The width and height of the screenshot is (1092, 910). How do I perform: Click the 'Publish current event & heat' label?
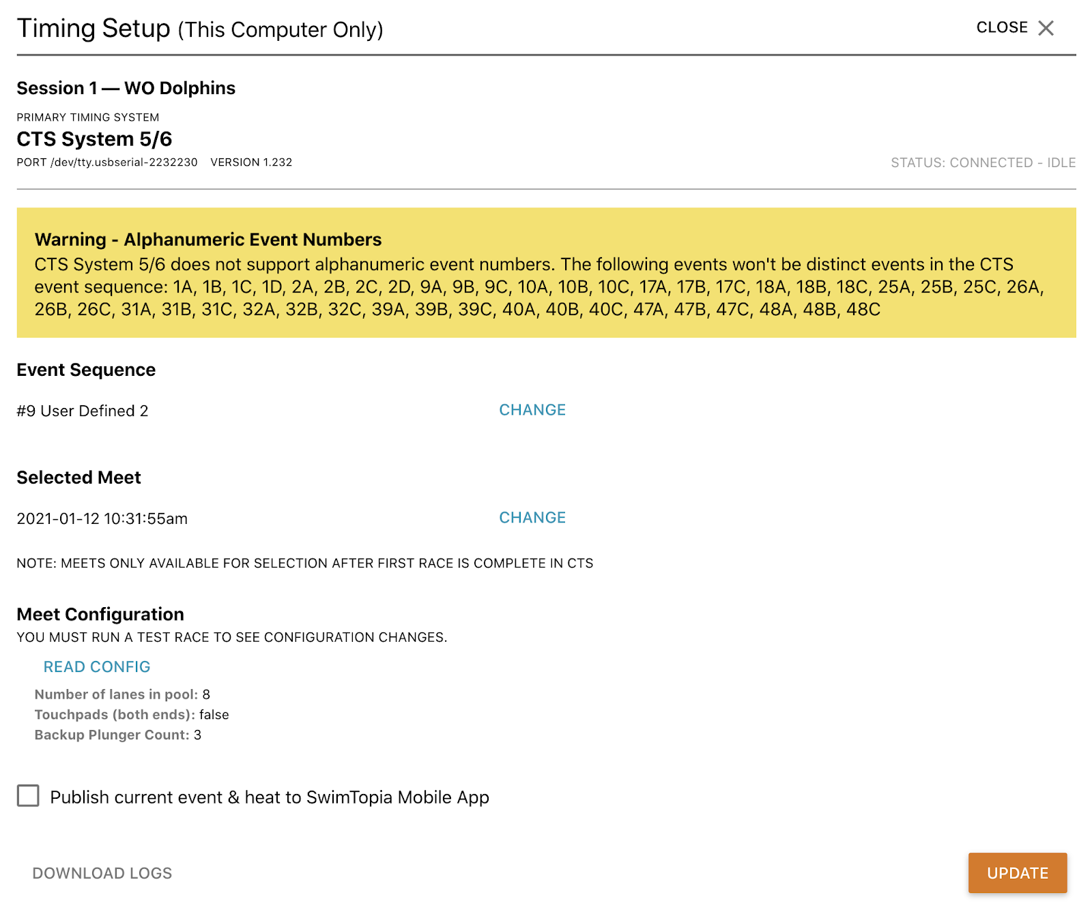[x=269, y=797]
